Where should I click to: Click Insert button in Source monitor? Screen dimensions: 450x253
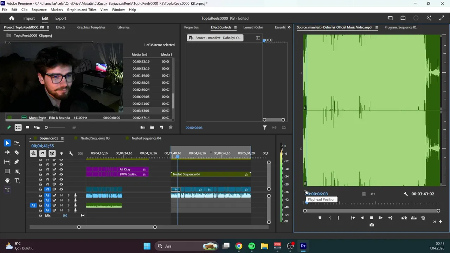coord(404,218)
